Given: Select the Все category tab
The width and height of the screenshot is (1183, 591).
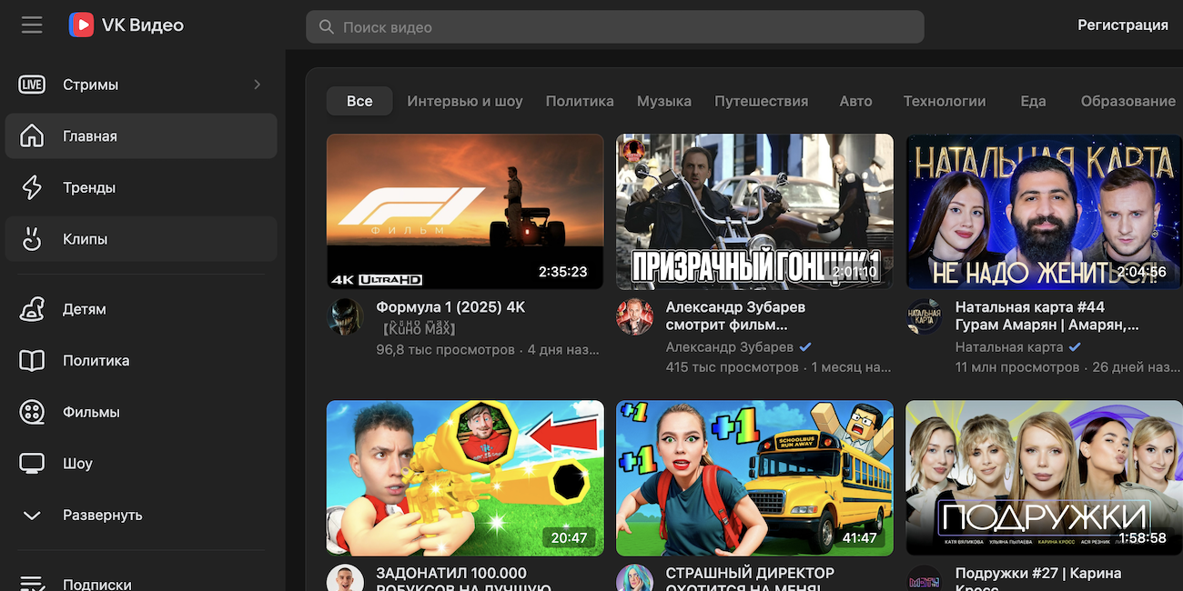Looking at the screenshot, I should (x=359, y=101).
